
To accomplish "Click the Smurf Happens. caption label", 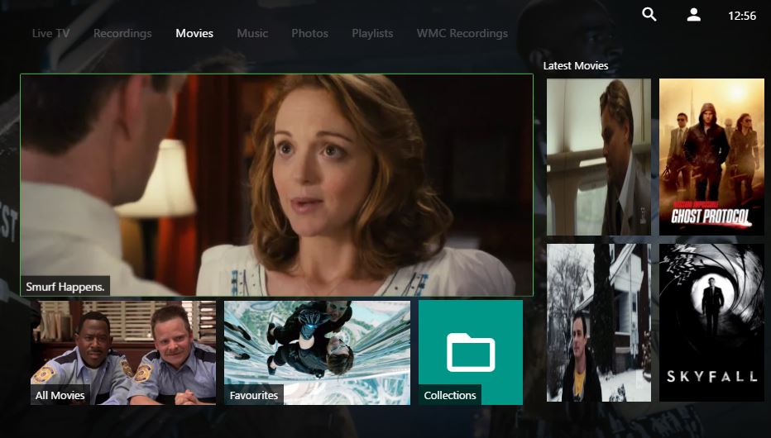I will click(x=65, y=287).
